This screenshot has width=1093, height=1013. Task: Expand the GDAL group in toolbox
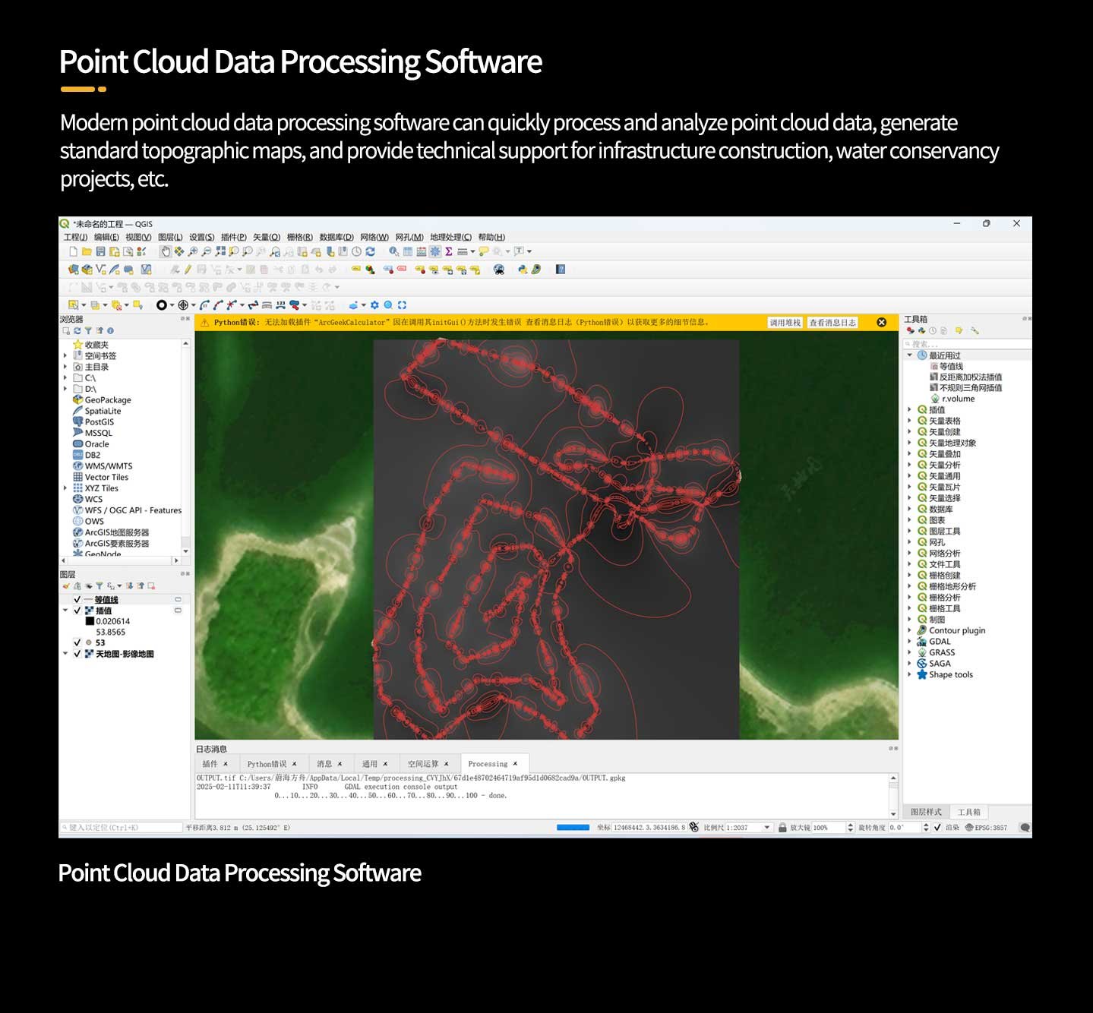(x=909, y=642)
